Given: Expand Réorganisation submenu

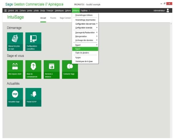Looking at the screenshot, I should [85, 36].
